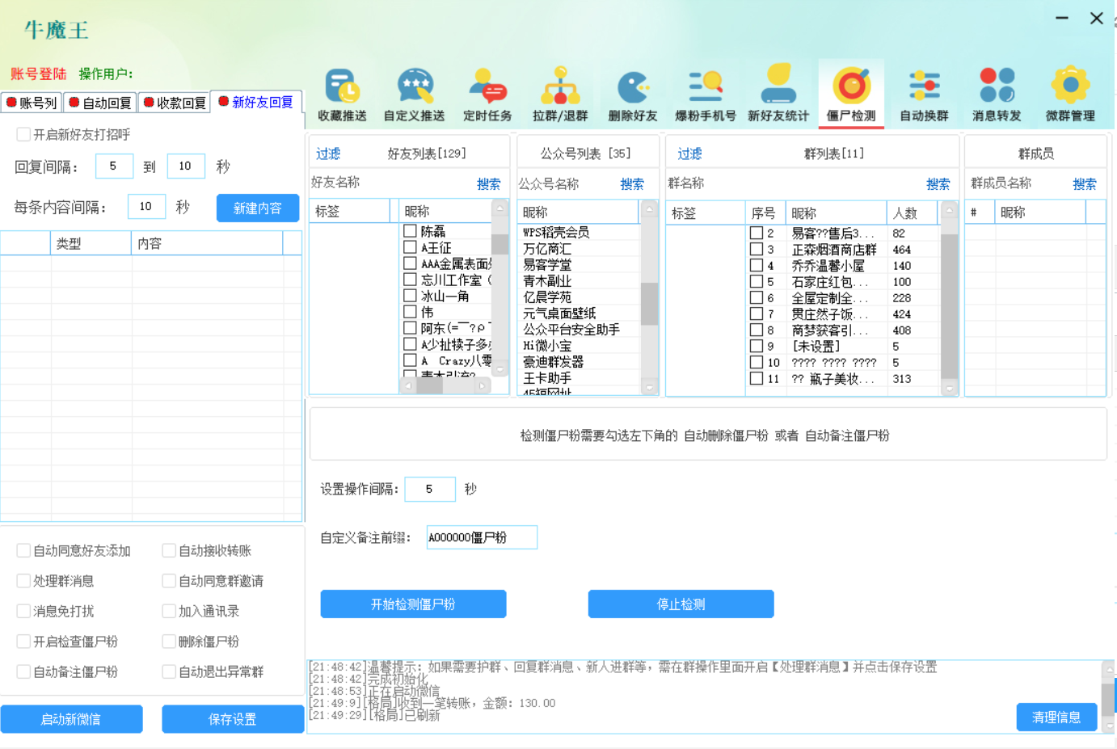The image size is (1117, 749).
Task: Toggle 处理群消息 checkbox
Action: (23, 581)
